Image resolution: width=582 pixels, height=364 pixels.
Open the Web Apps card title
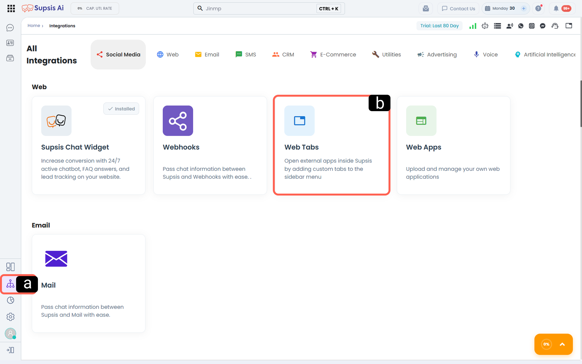tap(423, 147)
